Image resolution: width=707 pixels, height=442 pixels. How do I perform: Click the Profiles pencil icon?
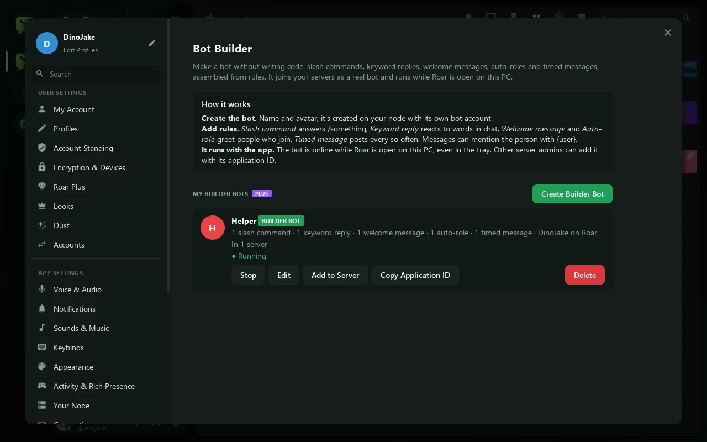[x=42, y=129]
